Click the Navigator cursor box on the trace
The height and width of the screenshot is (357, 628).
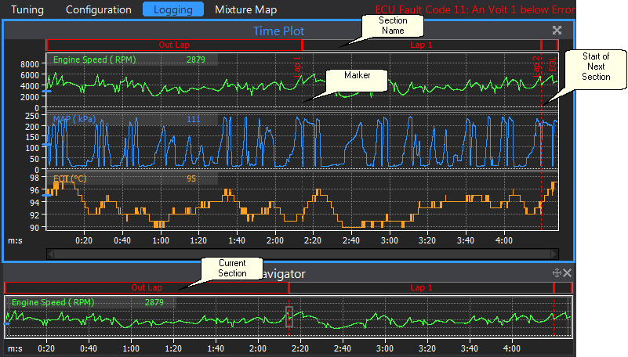point(289,316)
